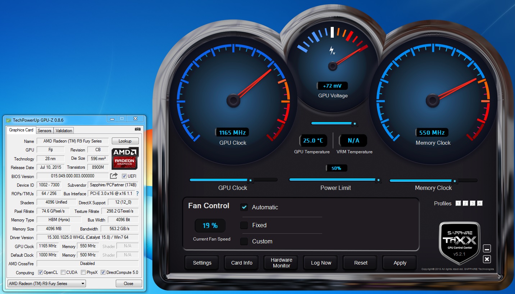
Task: Click the 50% power limit value
Action: (x=336, y=168)
